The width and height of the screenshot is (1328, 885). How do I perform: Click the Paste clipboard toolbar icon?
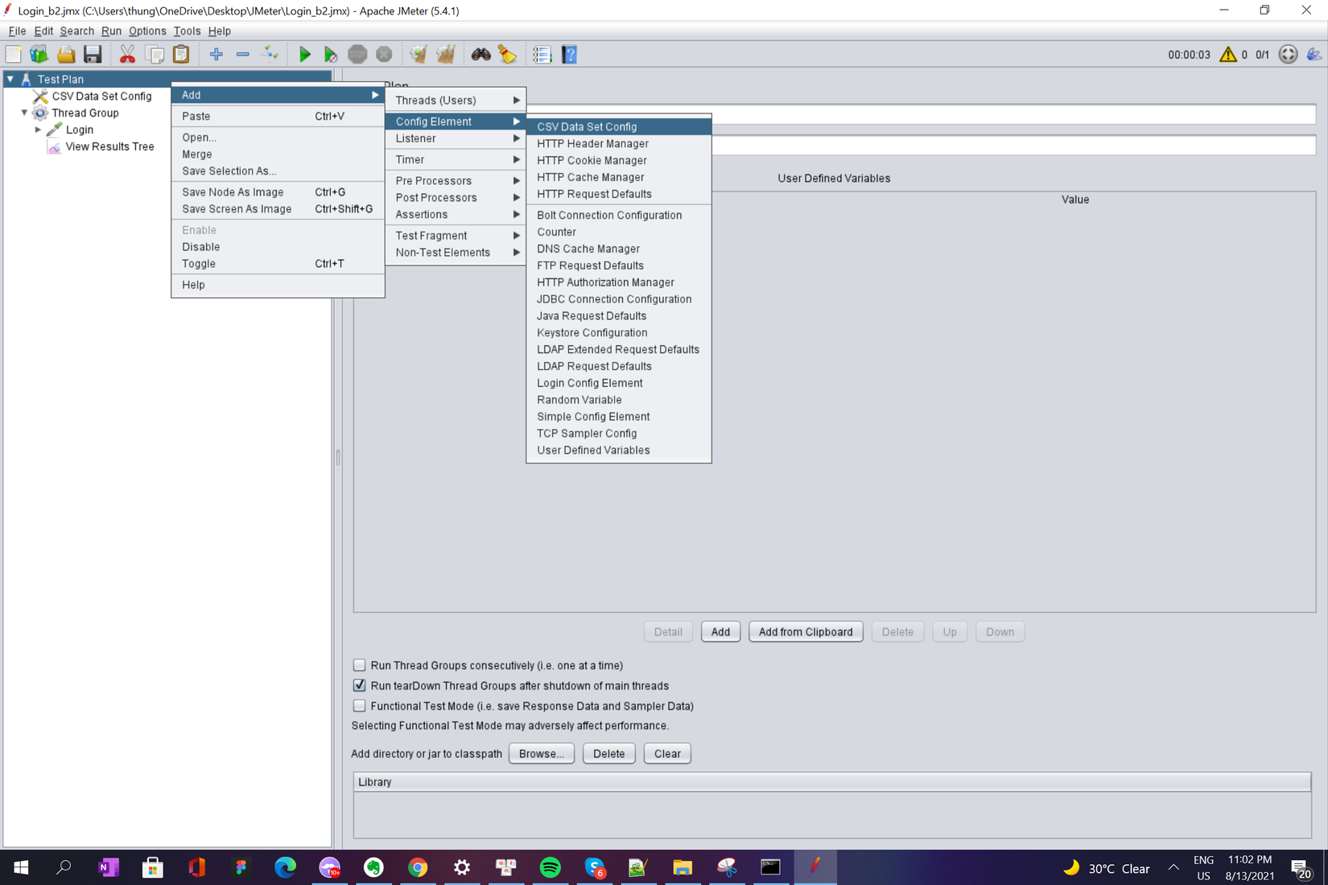pos(182,54)
